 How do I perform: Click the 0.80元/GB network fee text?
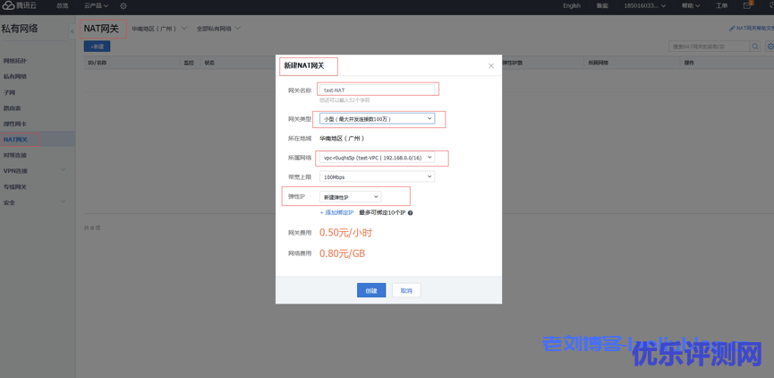tap(342, 254)
